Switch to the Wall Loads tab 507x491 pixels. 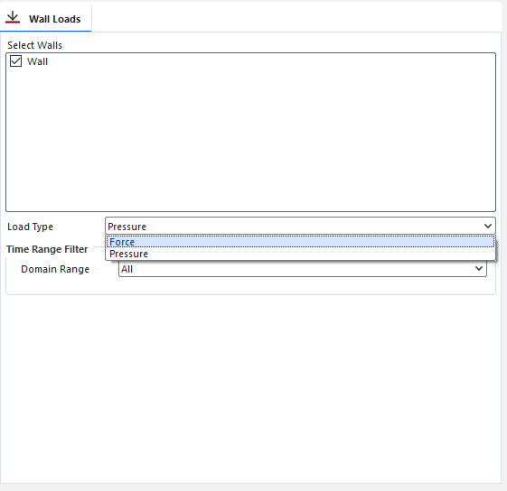pos(45,18)
